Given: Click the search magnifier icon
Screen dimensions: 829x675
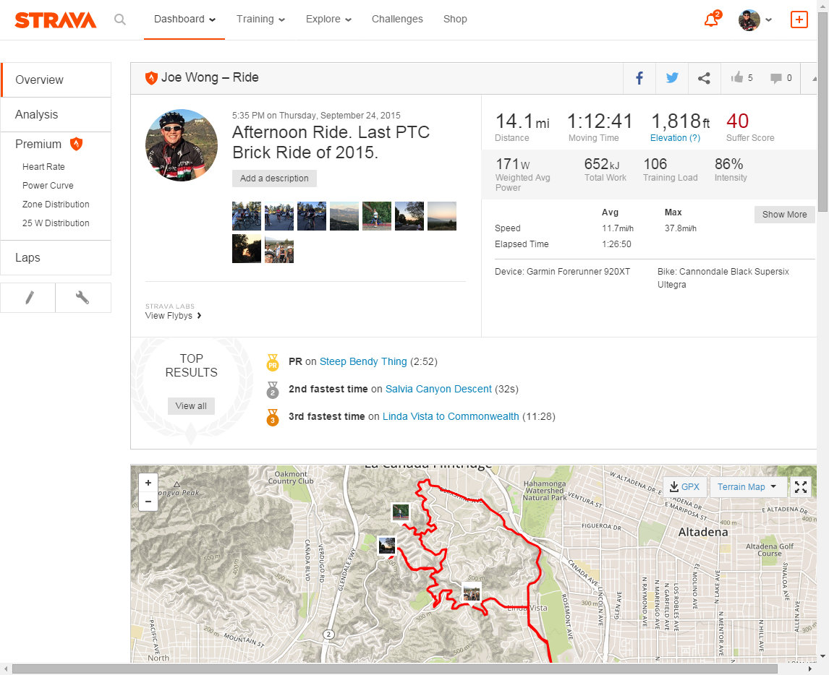Looking at the screenshot, I should (x=120, y=20).
